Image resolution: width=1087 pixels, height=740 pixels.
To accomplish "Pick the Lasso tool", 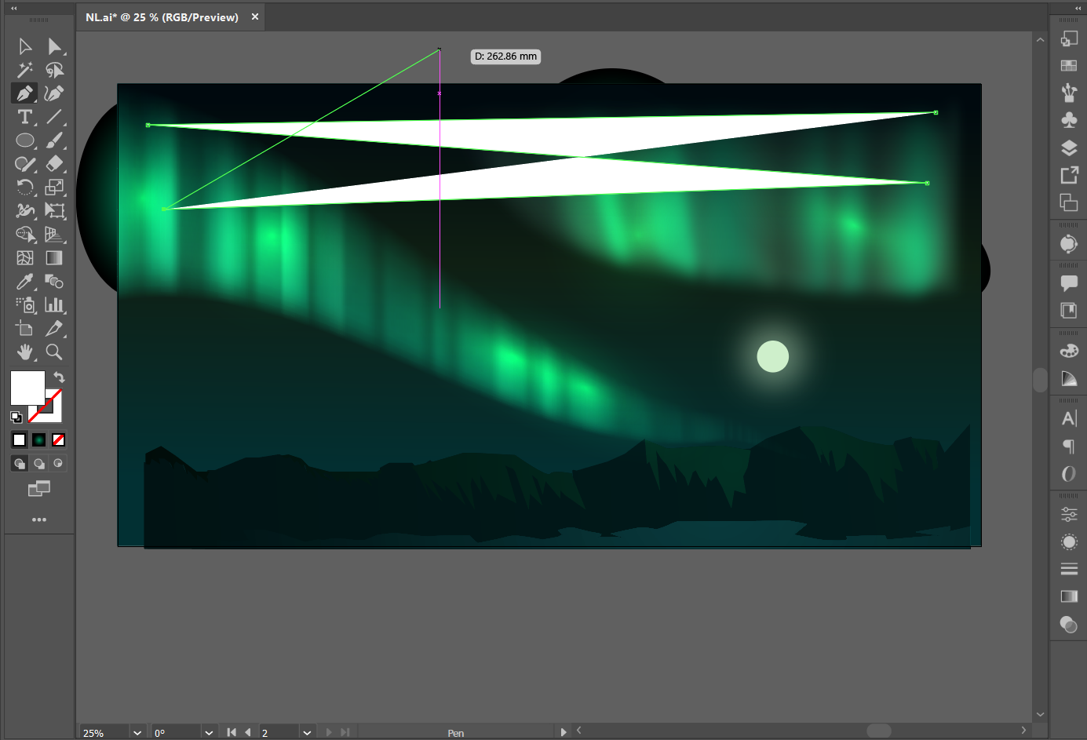I will tap(54, 70).
